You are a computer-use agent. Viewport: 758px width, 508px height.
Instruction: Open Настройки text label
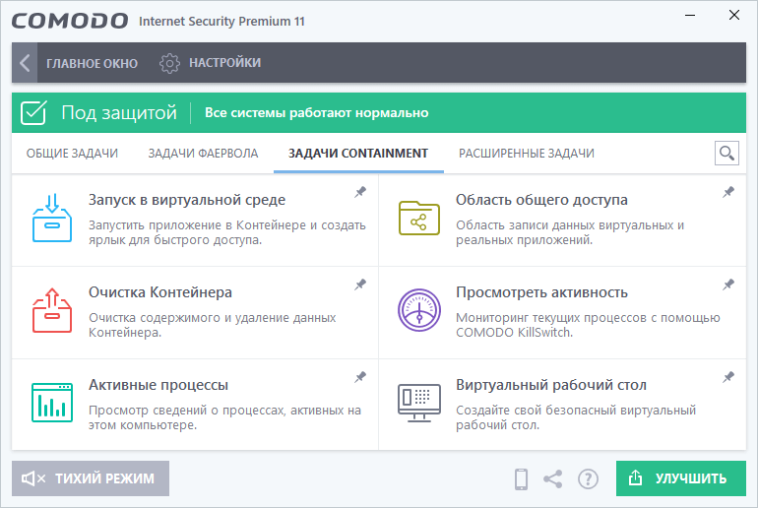[x=224, y=63]
